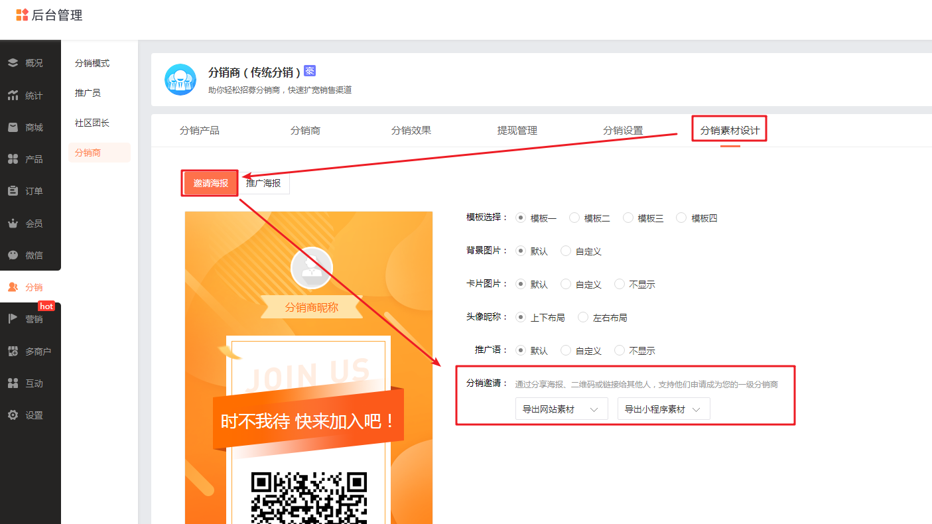Click the 会员 crown icon
Screen dimensions: 932x524
pos(13,224)
